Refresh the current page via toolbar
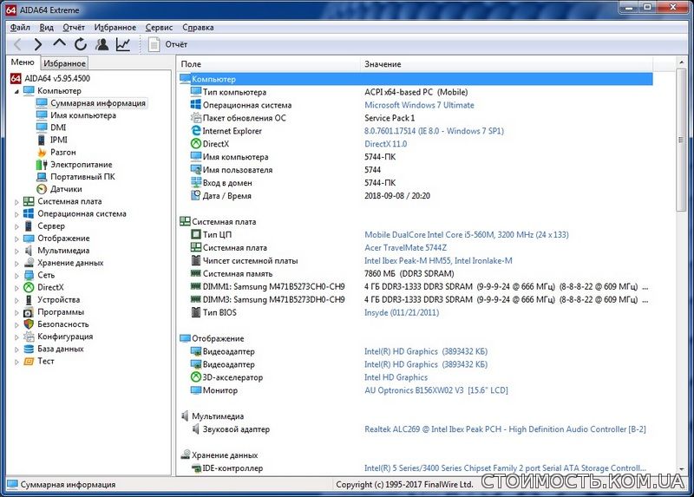 click(x=81, y=44)
